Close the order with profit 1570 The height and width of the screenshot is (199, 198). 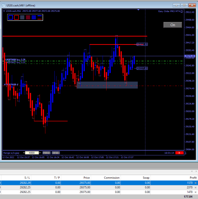pyautogui.click(x=195, y=183)
